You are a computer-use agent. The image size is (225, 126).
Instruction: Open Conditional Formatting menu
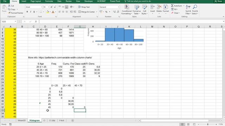click(x=127, y=9)
